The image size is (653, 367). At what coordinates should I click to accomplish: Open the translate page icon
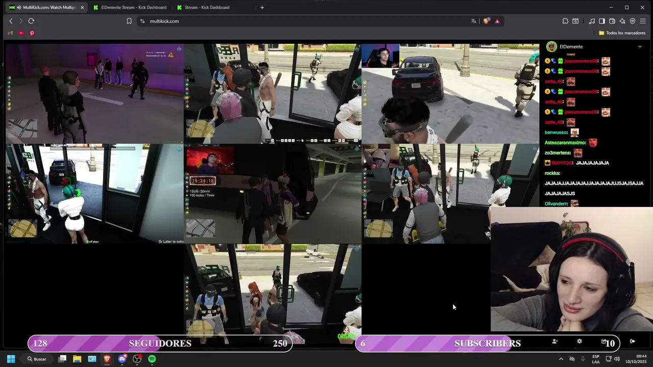(473, 21)
